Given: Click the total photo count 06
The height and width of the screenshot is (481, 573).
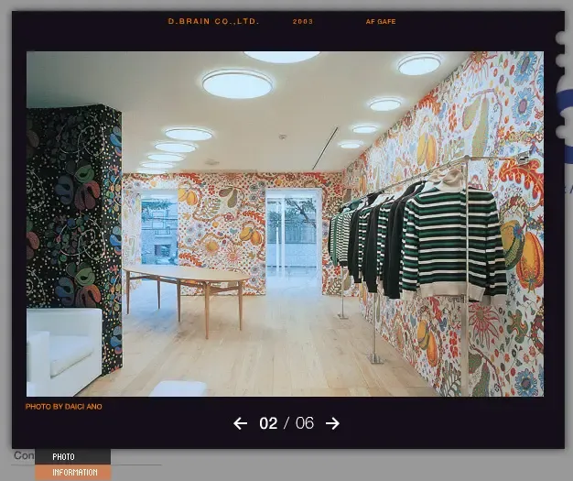Looking at the screenshot, I should pos(305,423).
